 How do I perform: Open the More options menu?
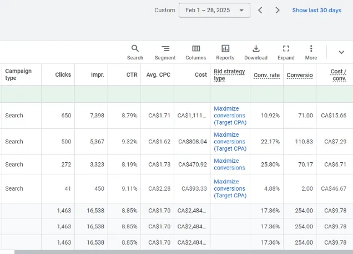pos(311,52)
